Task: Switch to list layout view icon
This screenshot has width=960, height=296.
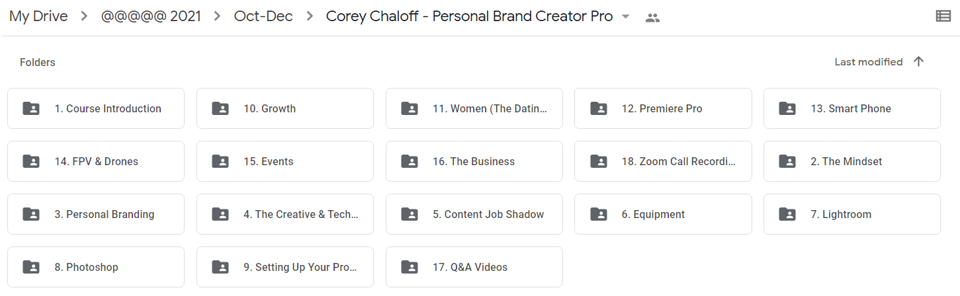Action: [943, 17]
